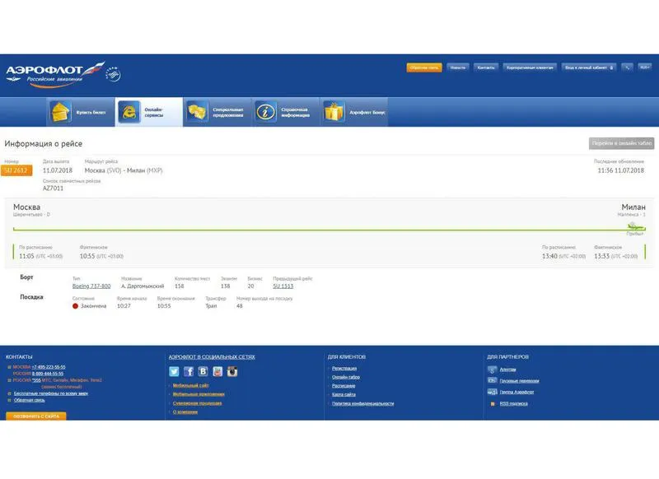Open 'Агентам' partners link
The width and height of the screenshot is (659, 479).
pos(507,370)
